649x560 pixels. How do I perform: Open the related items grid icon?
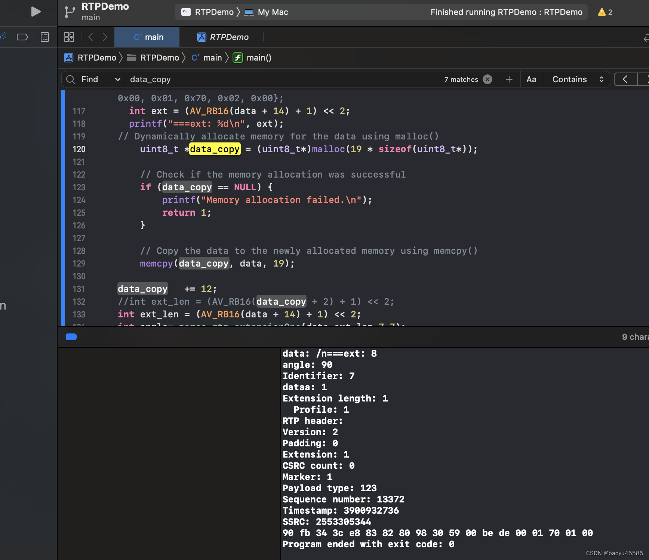click(69, 37)
